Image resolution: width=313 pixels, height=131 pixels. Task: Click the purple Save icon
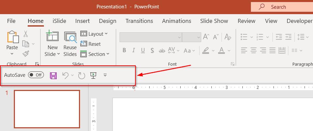[53, 76]
